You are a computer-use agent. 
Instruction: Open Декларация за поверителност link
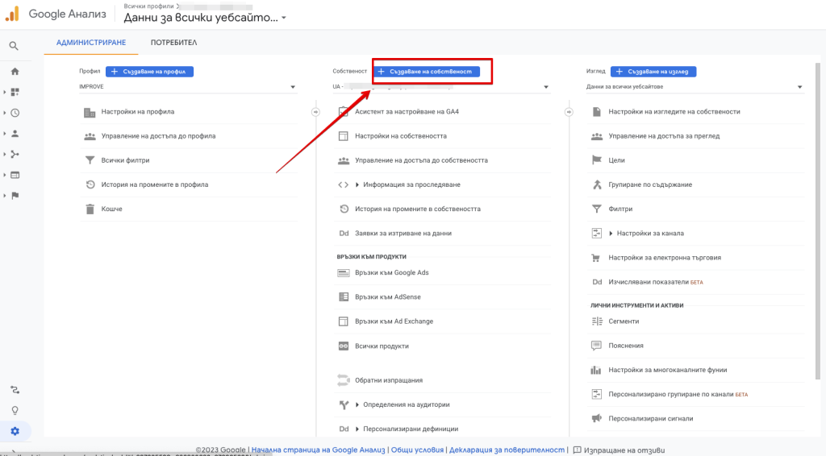tap(507, 450)
